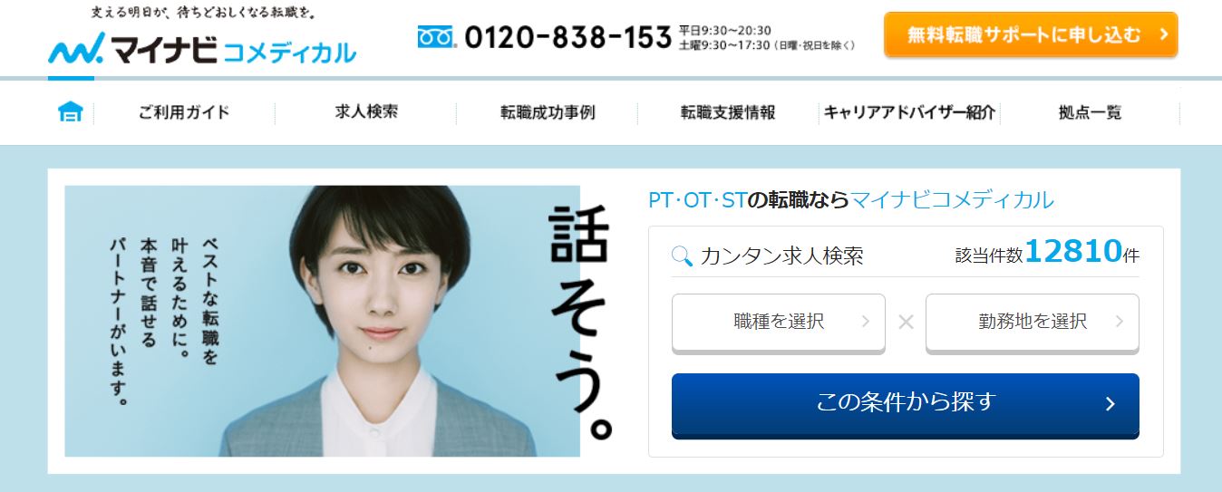Click the free-dial phone icon
Image resolution: width=1222 pixels, height=492 pixels.
[x=437, y=37]
